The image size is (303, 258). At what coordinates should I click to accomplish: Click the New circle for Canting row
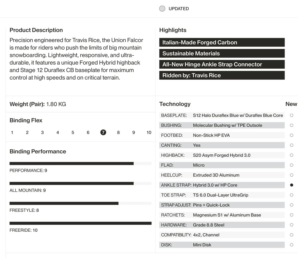coord(291,145)
